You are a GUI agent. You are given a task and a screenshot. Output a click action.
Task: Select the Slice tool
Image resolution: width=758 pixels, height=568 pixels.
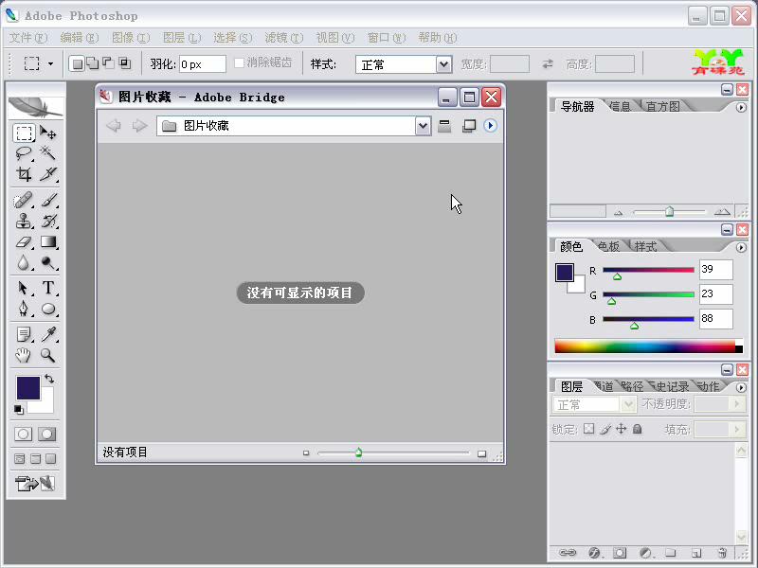[48, 174]
